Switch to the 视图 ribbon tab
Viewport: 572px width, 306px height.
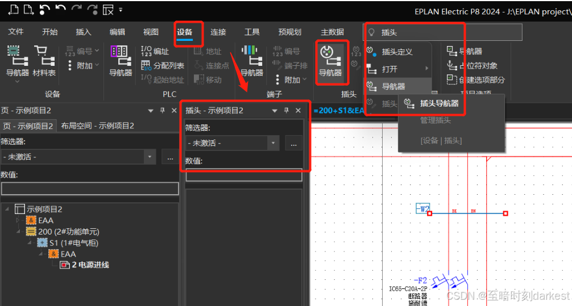click(x=151, y=32)
